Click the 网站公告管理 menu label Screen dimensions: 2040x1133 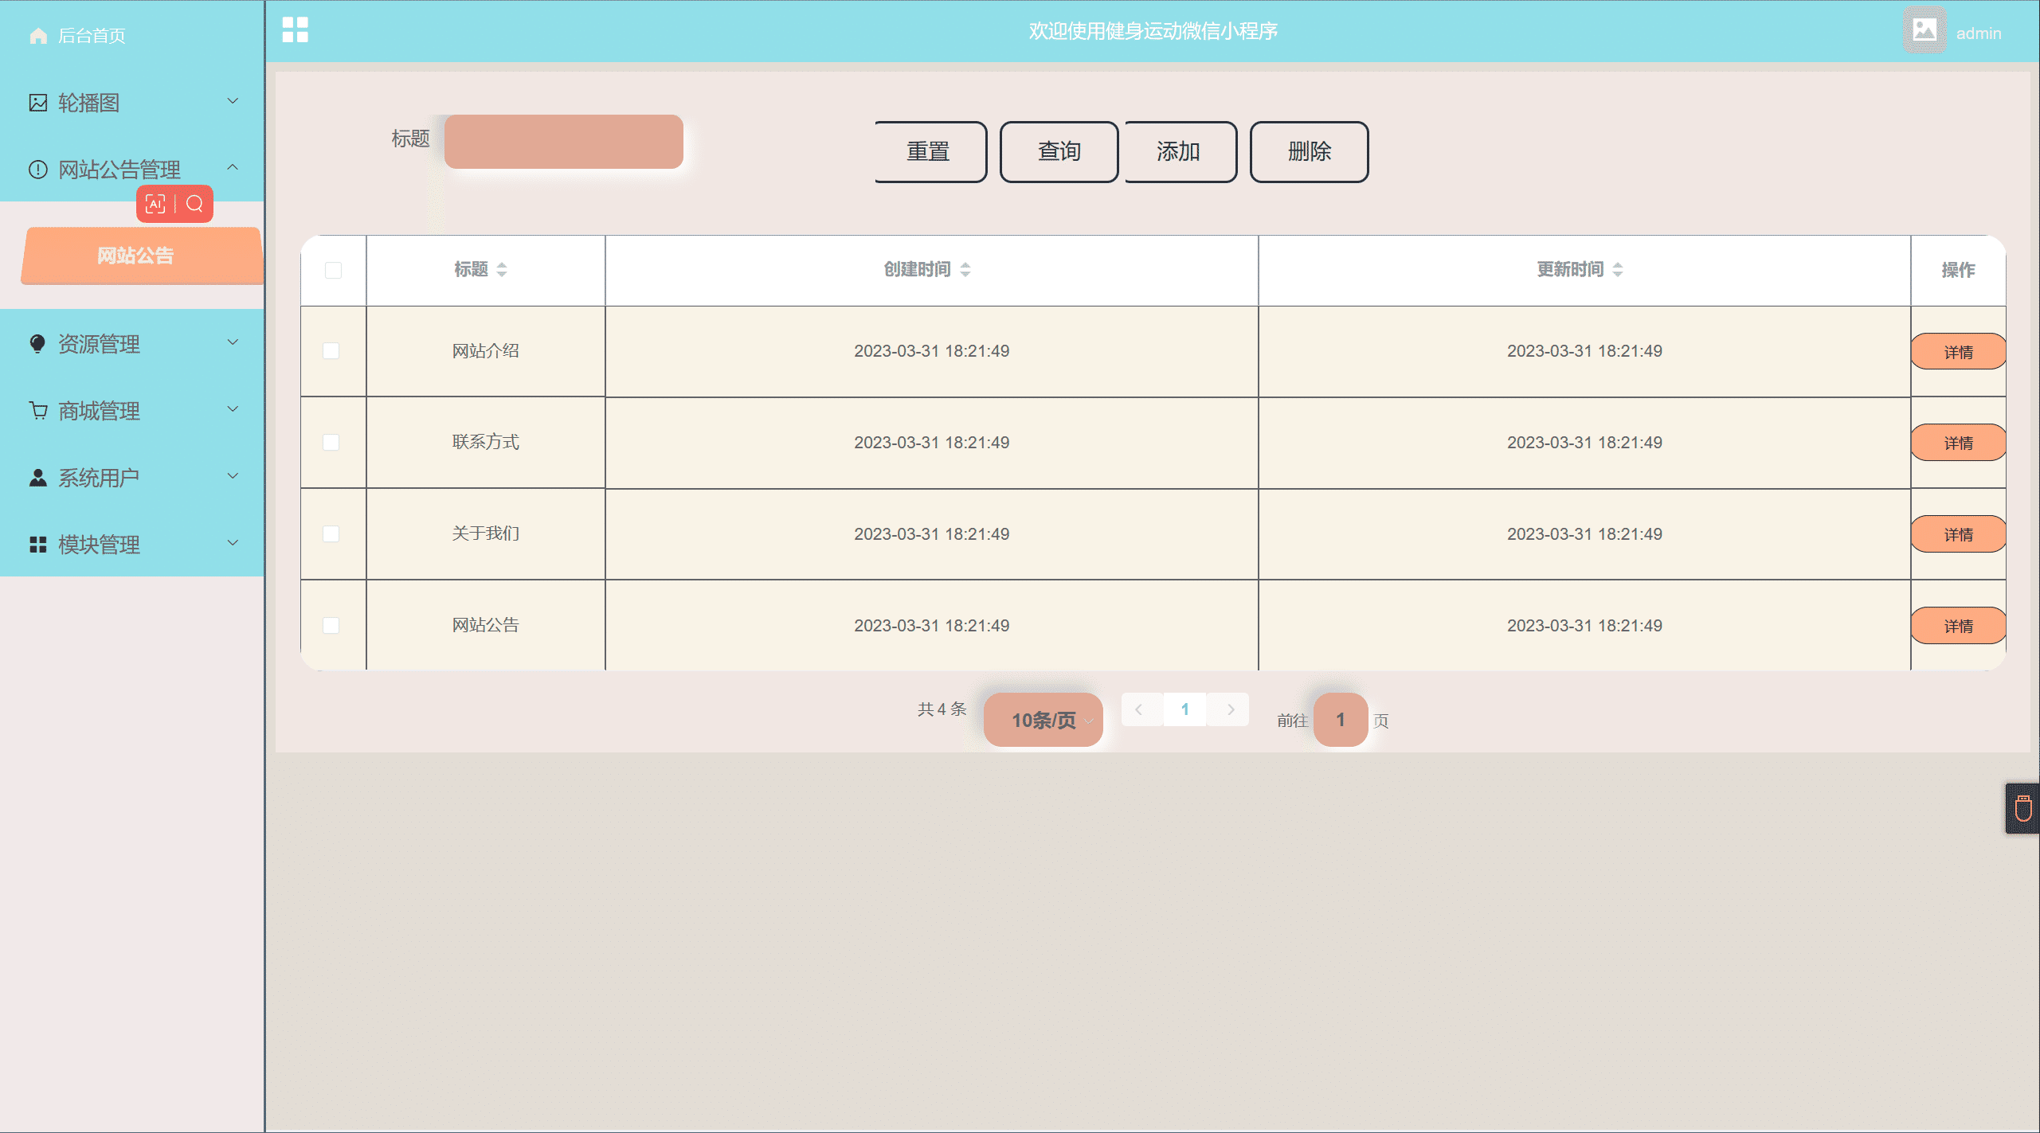point(119,170)
